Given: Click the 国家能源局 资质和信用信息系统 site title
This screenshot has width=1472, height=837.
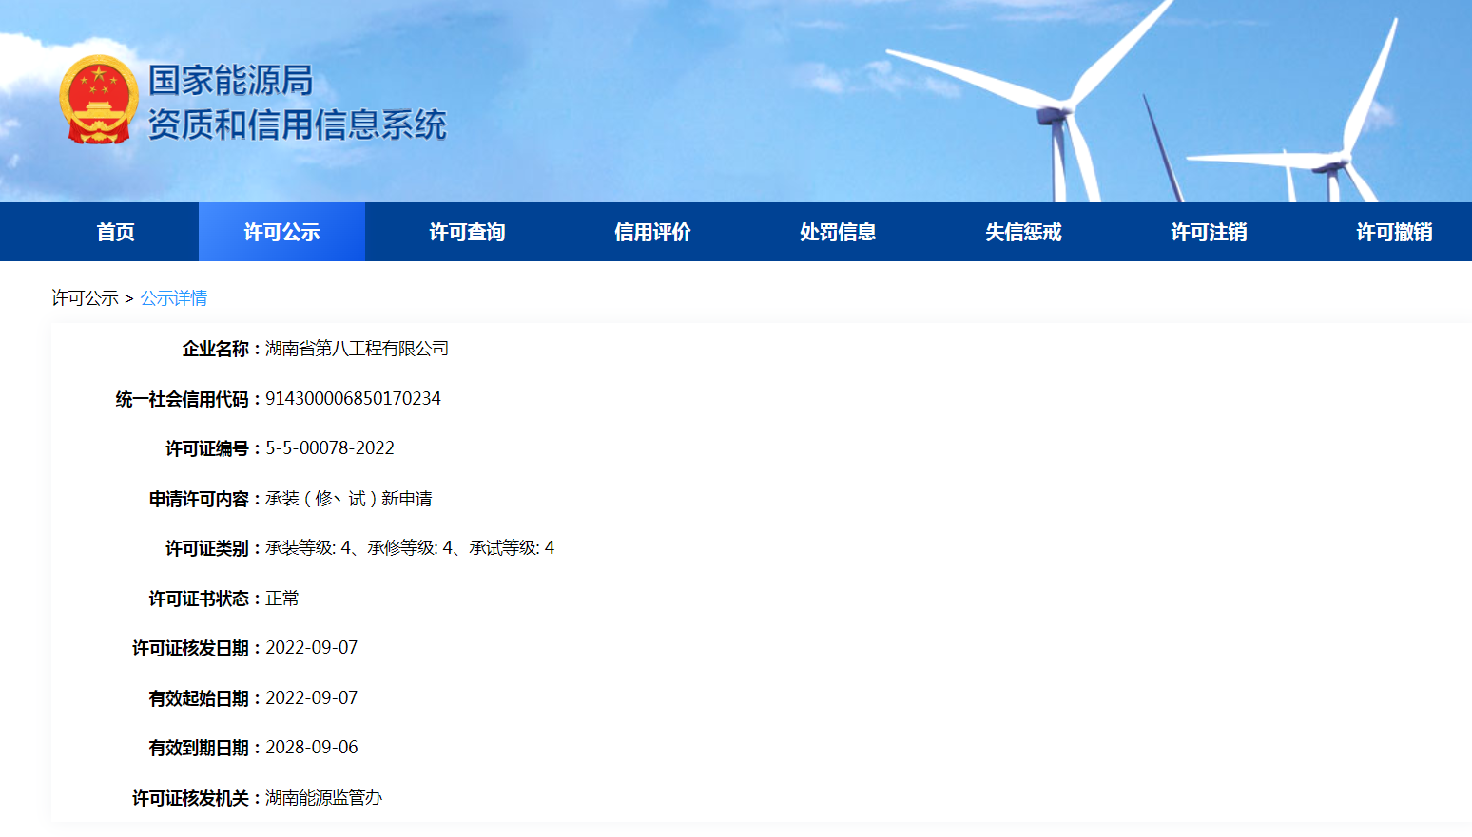Looking at the screenshot, I should click(x=297, y=102).
